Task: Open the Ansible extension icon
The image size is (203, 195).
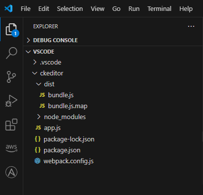Action: 11,172
